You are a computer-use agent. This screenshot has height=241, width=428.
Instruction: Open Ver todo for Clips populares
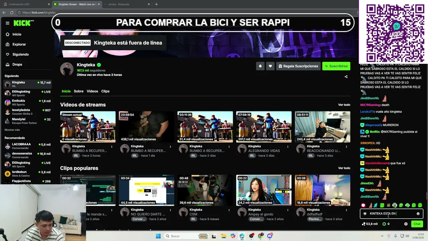344,168
